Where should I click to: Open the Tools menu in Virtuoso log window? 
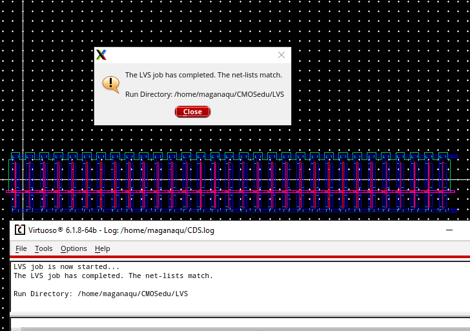[43, 248]
